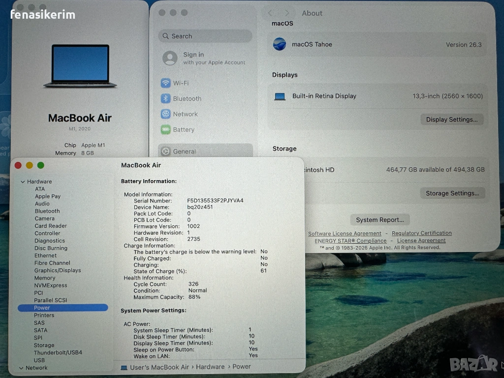Select Fibre Channel in Hardware list
The height and width of the screenshot is (378, 504).
(52, 263)
